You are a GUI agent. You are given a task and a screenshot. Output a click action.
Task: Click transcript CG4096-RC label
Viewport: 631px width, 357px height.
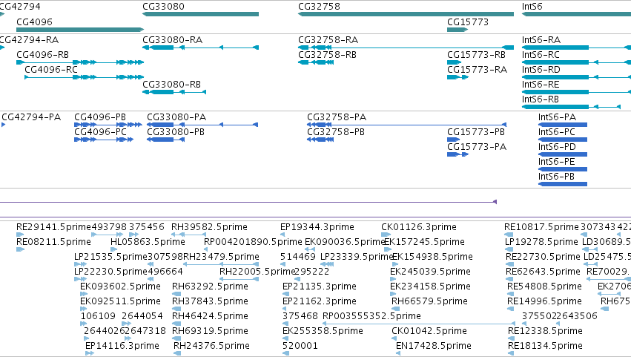coord(51,69)
